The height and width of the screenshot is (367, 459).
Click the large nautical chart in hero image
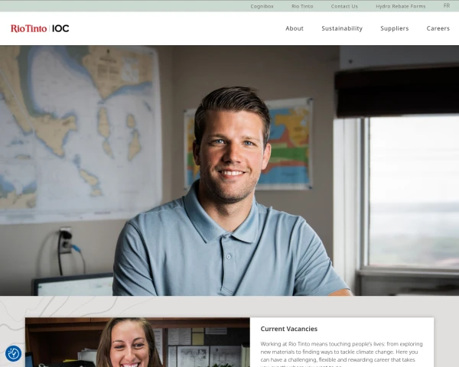(80, 133)
